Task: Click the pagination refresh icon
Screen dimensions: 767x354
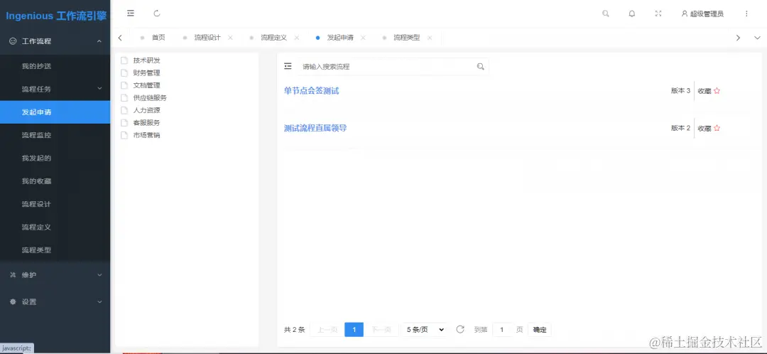Action: (x=459, y=330)
